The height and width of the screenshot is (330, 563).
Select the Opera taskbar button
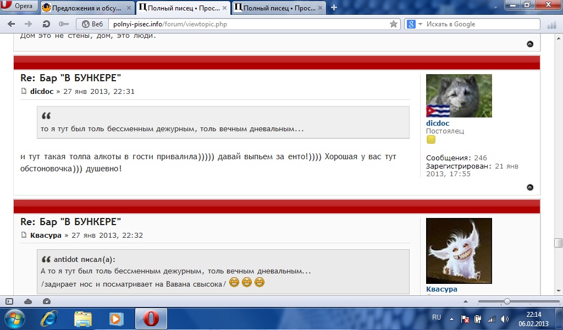pos(151,318)
